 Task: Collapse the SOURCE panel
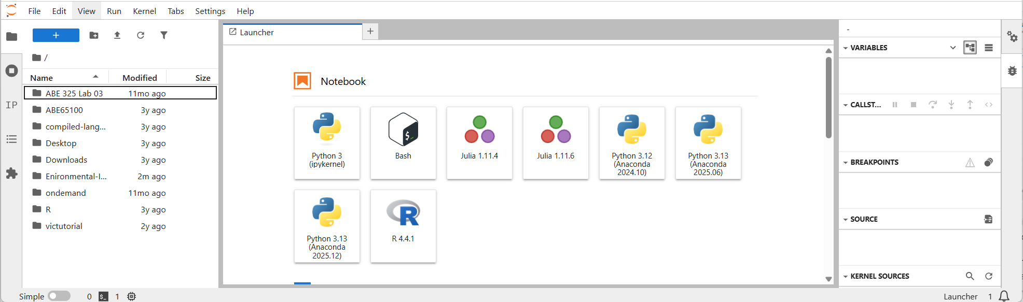coord(846,220)
